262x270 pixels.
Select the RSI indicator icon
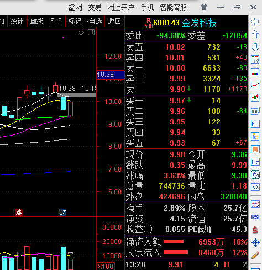point(255,217)
